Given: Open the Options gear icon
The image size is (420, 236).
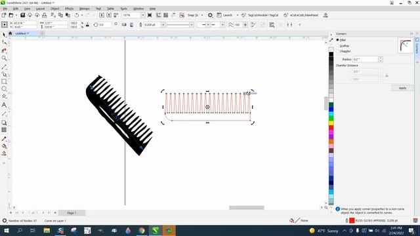Looking at the screenshot, I should pyautogui.click(x=210, y=15).
